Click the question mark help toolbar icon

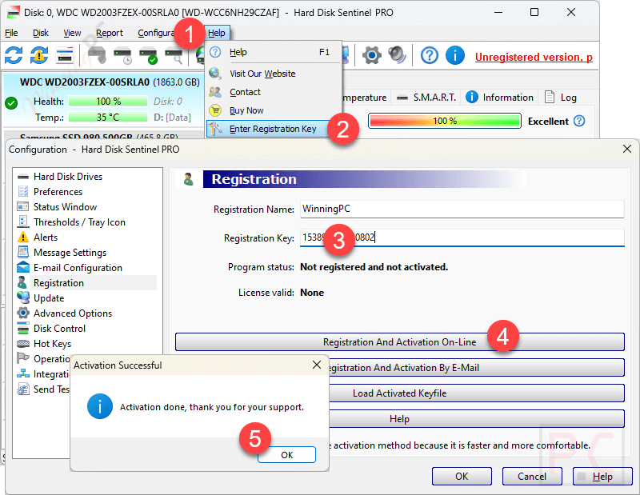430,55
